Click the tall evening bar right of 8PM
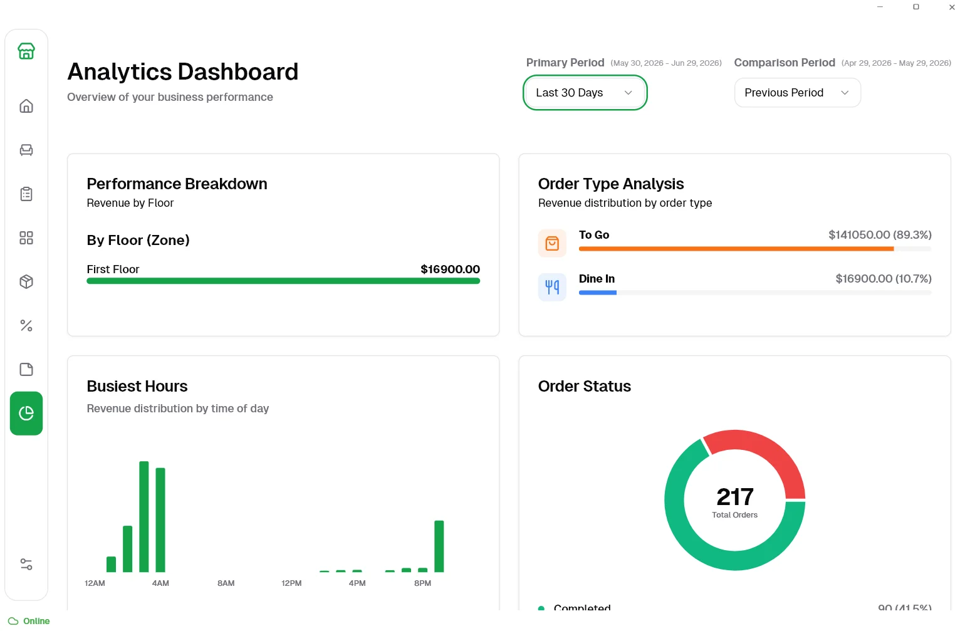The width and height of the screenshot is (965, 631). coord(439,546)
